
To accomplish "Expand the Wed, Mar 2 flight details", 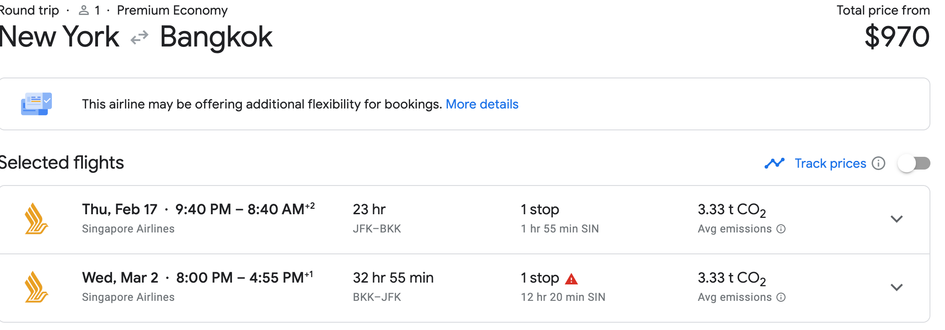I will pyautogui.click(x=896, y=288).
